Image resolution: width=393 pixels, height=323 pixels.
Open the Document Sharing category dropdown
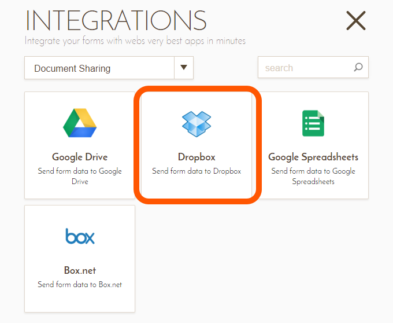(109, 68)
